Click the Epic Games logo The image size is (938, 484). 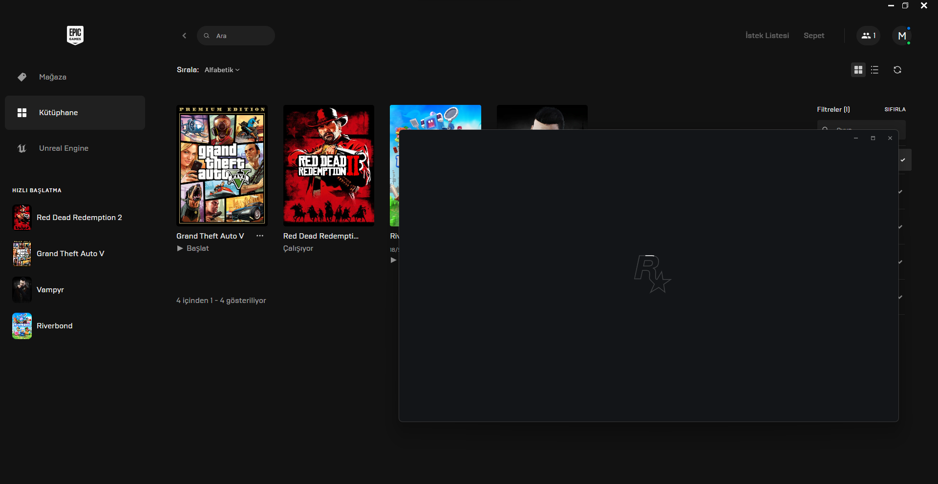[75, 35]
